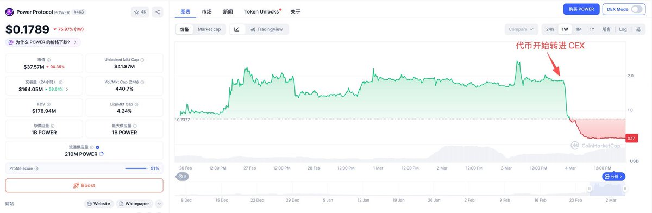The image size is (652, 213).
Task: Click info icon next to 流通供应量
Action: click(91, 147)
